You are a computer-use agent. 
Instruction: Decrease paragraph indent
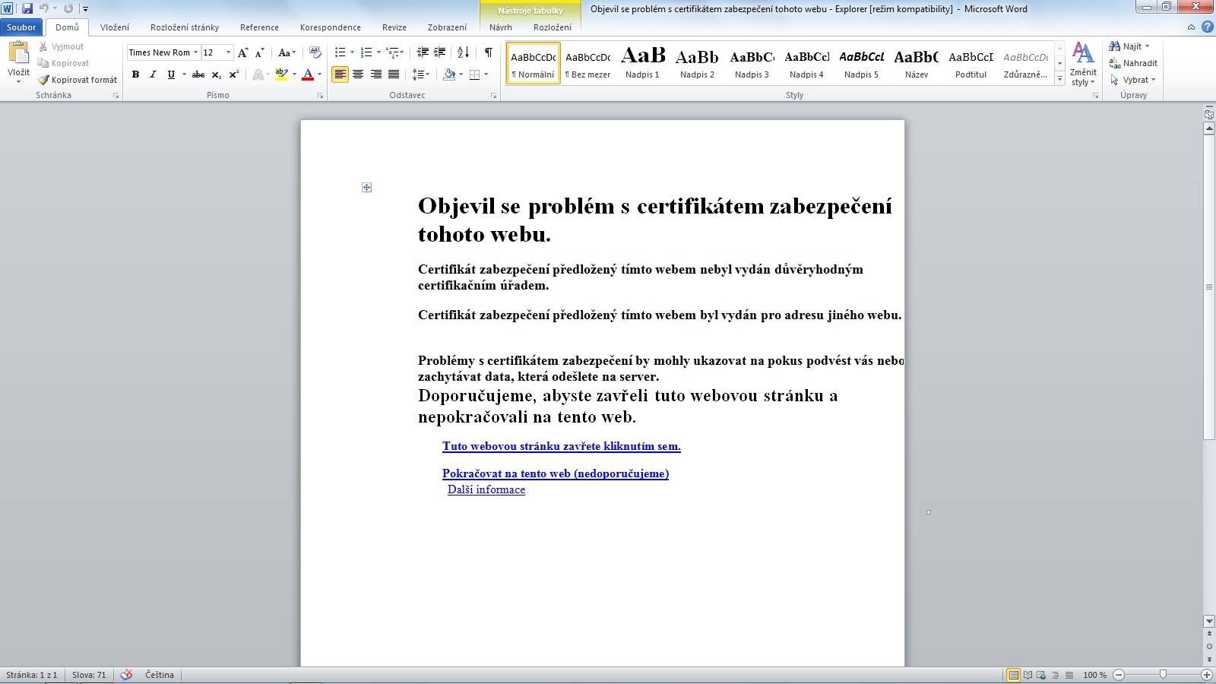click(x=423, y=52)
